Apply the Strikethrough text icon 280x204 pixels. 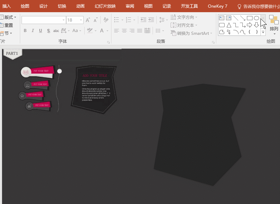click(x=56, y=31)
